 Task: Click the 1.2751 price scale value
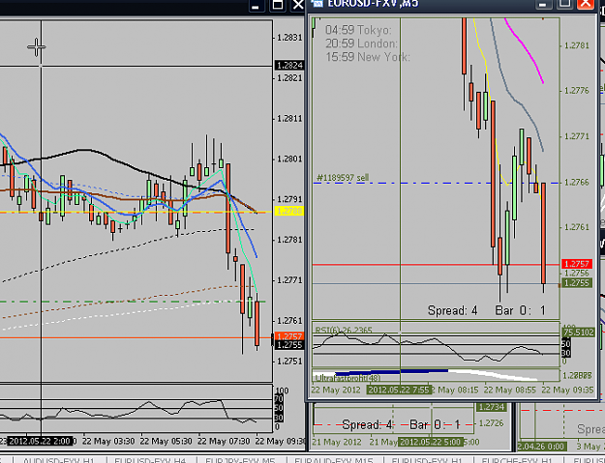pos(289,361)
